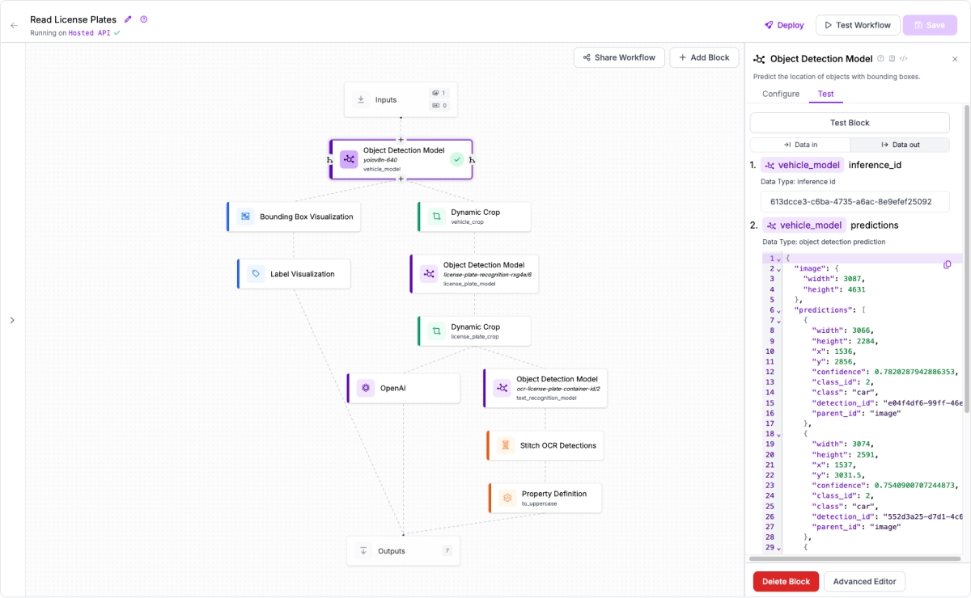The width and height of the screenshot is (971, 598).
Task: Open the Test tab
Action: (825, 94)
